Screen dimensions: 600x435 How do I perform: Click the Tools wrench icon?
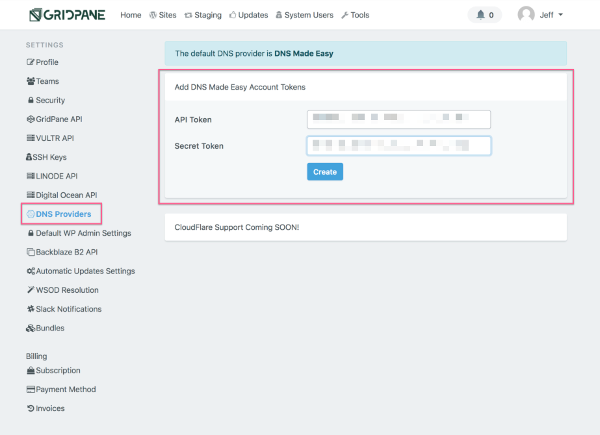[345, 15]
